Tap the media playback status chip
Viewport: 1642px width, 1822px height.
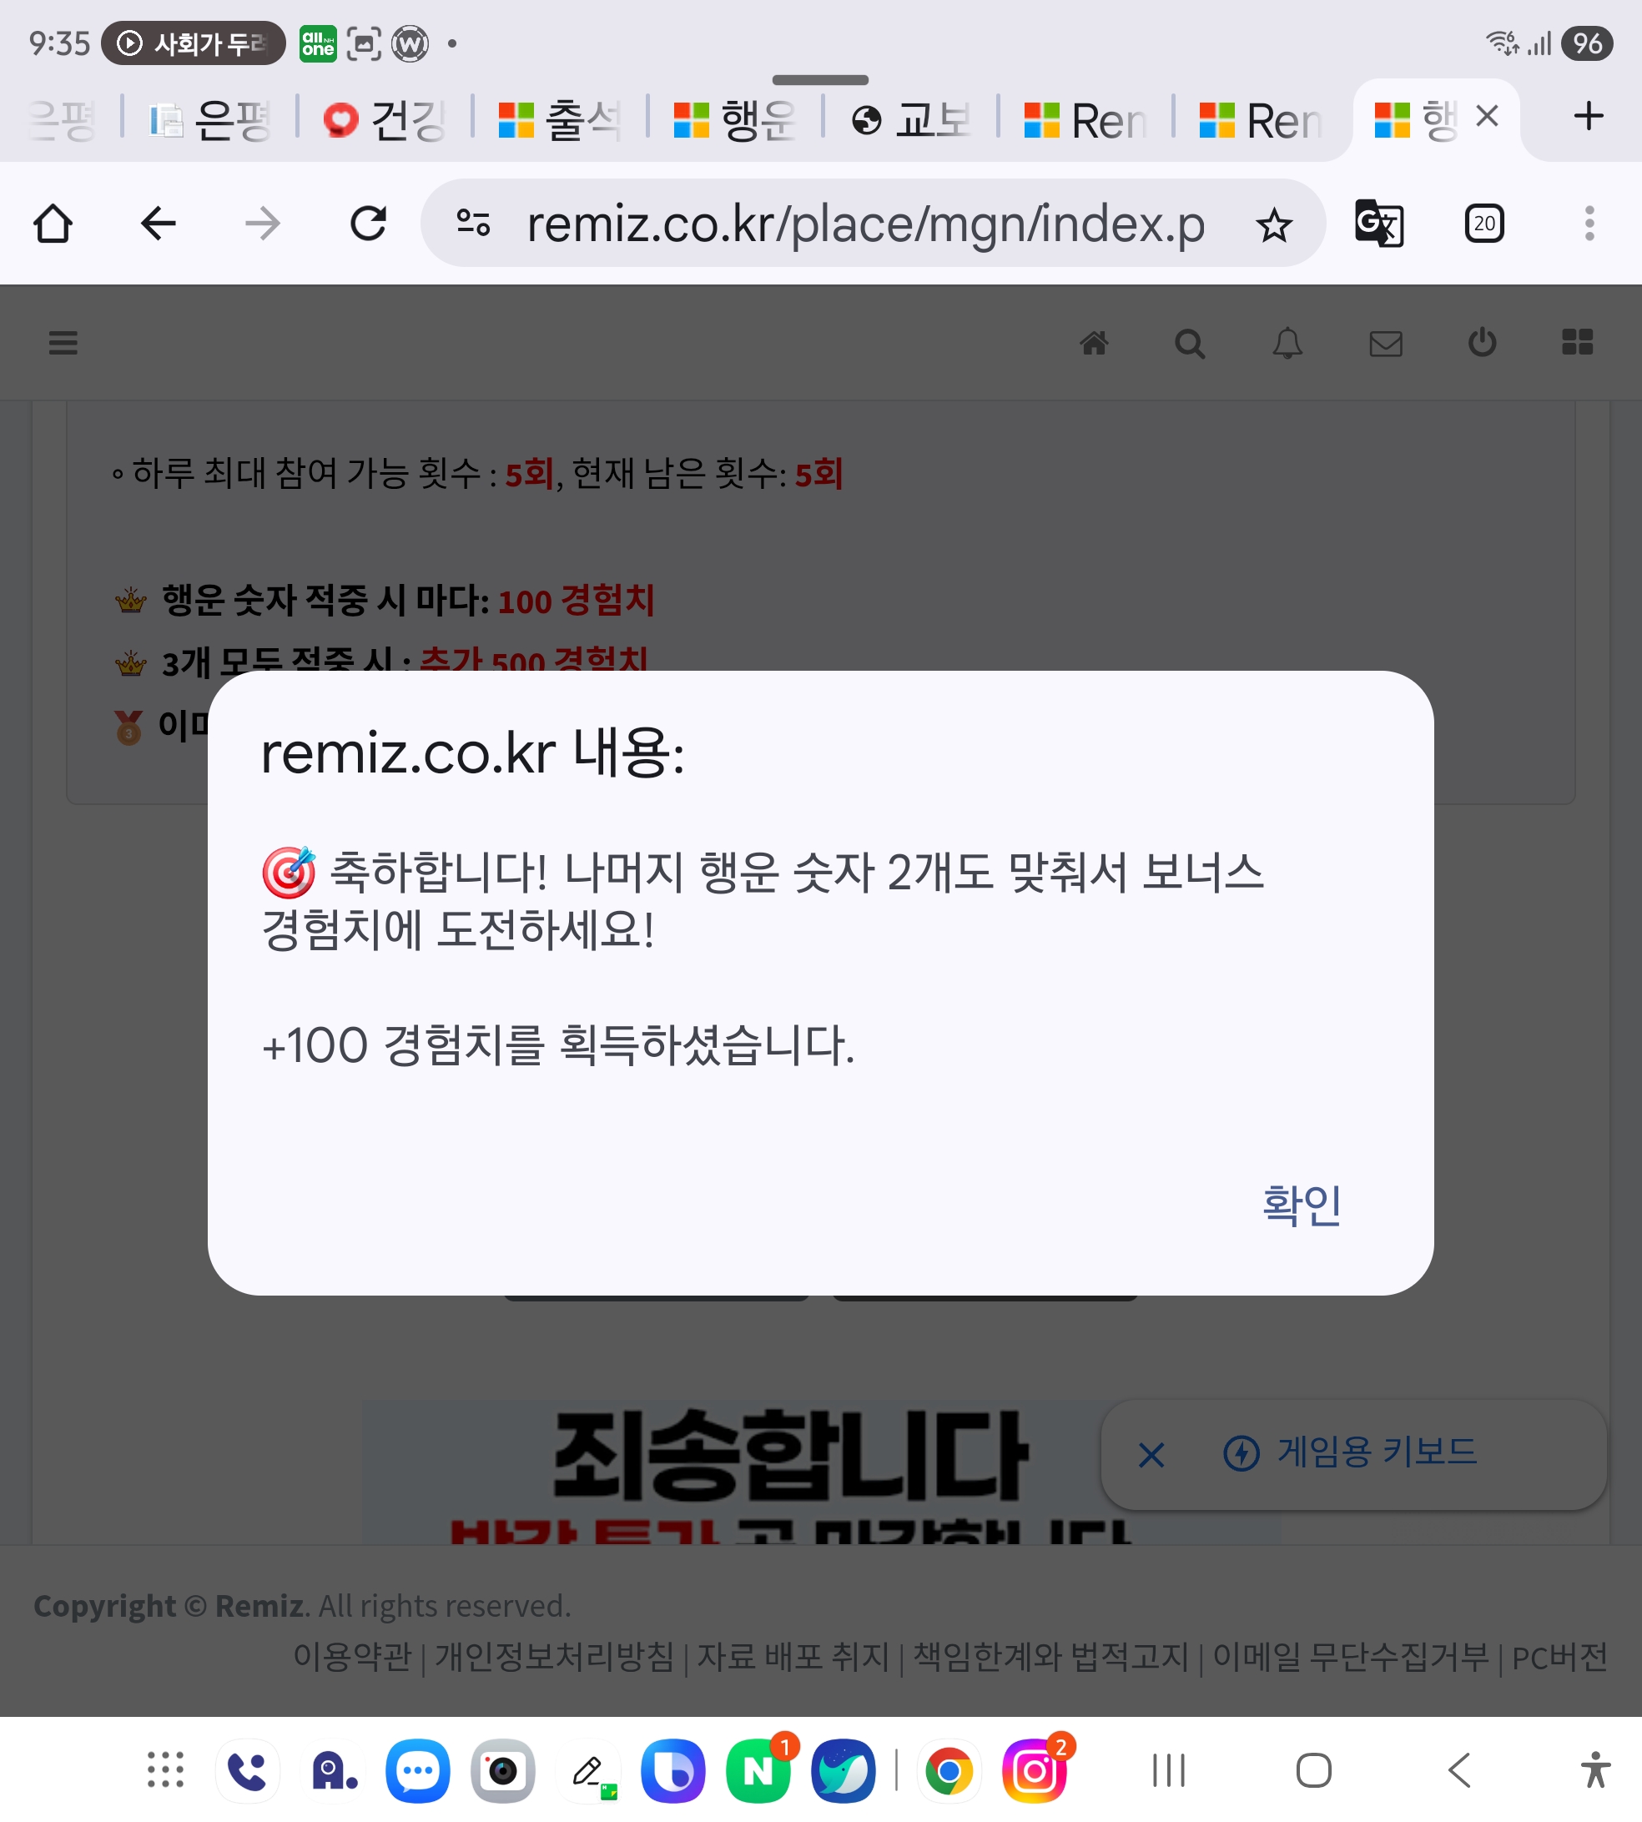tap(192, 43)
